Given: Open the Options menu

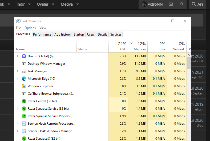Looking at the screenshot, I should coord(30,28).
